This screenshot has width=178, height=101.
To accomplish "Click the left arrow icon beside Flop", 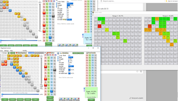I will (45, 53).
